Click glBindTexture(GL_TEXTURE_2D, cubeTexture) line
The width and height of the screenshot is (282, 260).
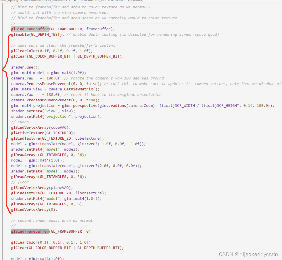click(57, 138)
